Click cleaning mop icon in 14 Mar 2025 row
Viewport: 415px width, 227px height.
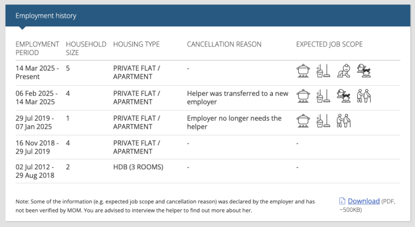tap(323, 71)
